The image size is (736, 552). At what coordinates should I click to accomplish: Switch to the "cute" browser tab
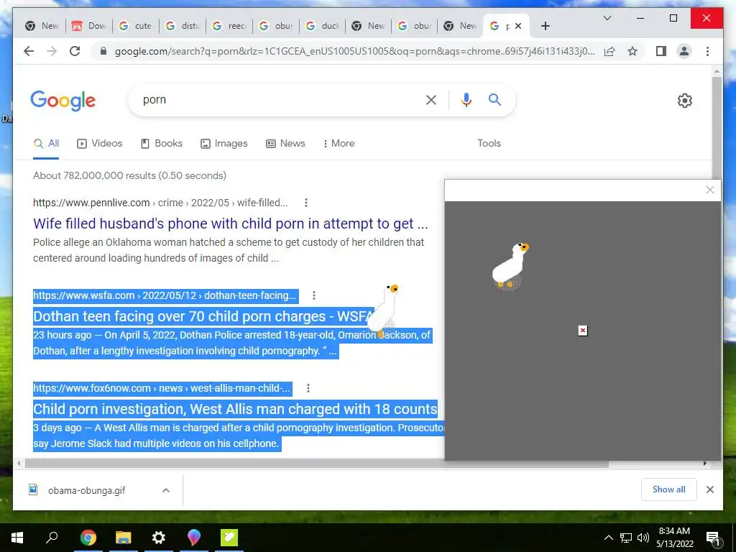[136, 26]
